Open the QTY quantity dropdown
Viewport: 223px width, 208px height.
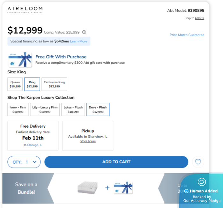24,162
